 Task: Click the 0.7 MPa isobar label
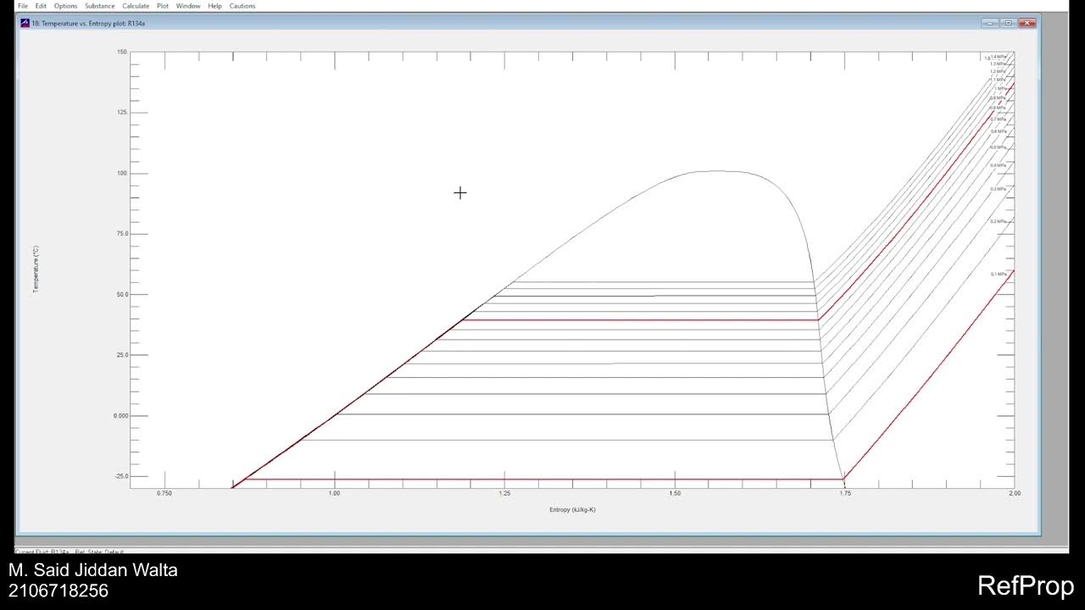999,119
